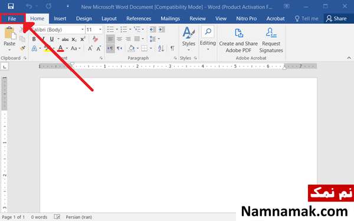Set Right-to-Left text direction
Screen dimensions: 354x221
[x=119, y=48]
